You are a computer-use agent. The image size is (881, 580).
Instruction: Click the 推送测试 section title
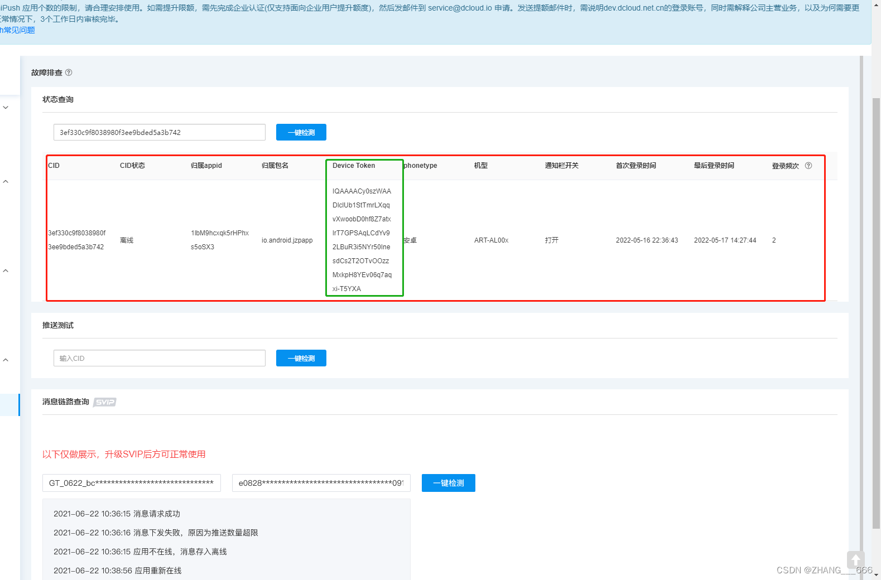tap(58, 325)
